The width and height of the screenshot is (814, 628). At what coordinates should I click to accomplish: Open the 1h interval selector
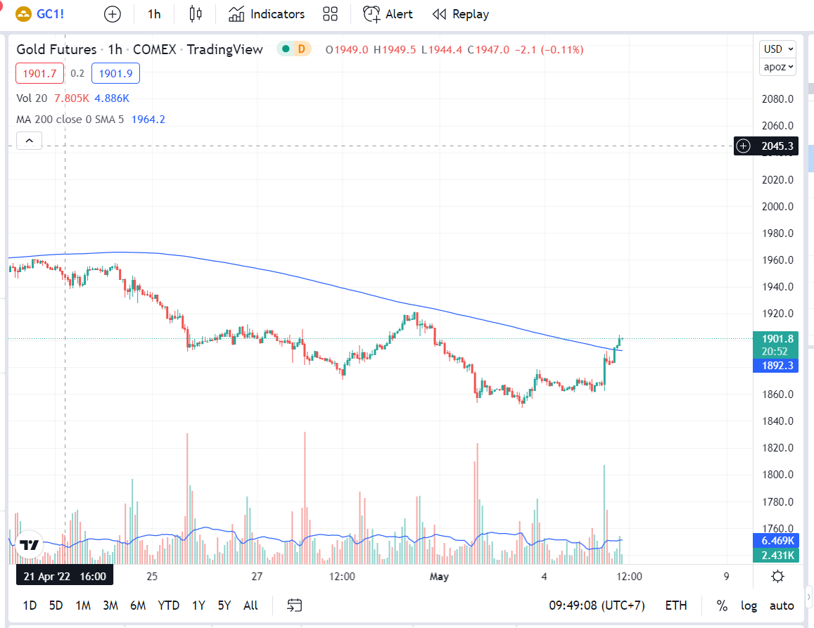(154, 14)
